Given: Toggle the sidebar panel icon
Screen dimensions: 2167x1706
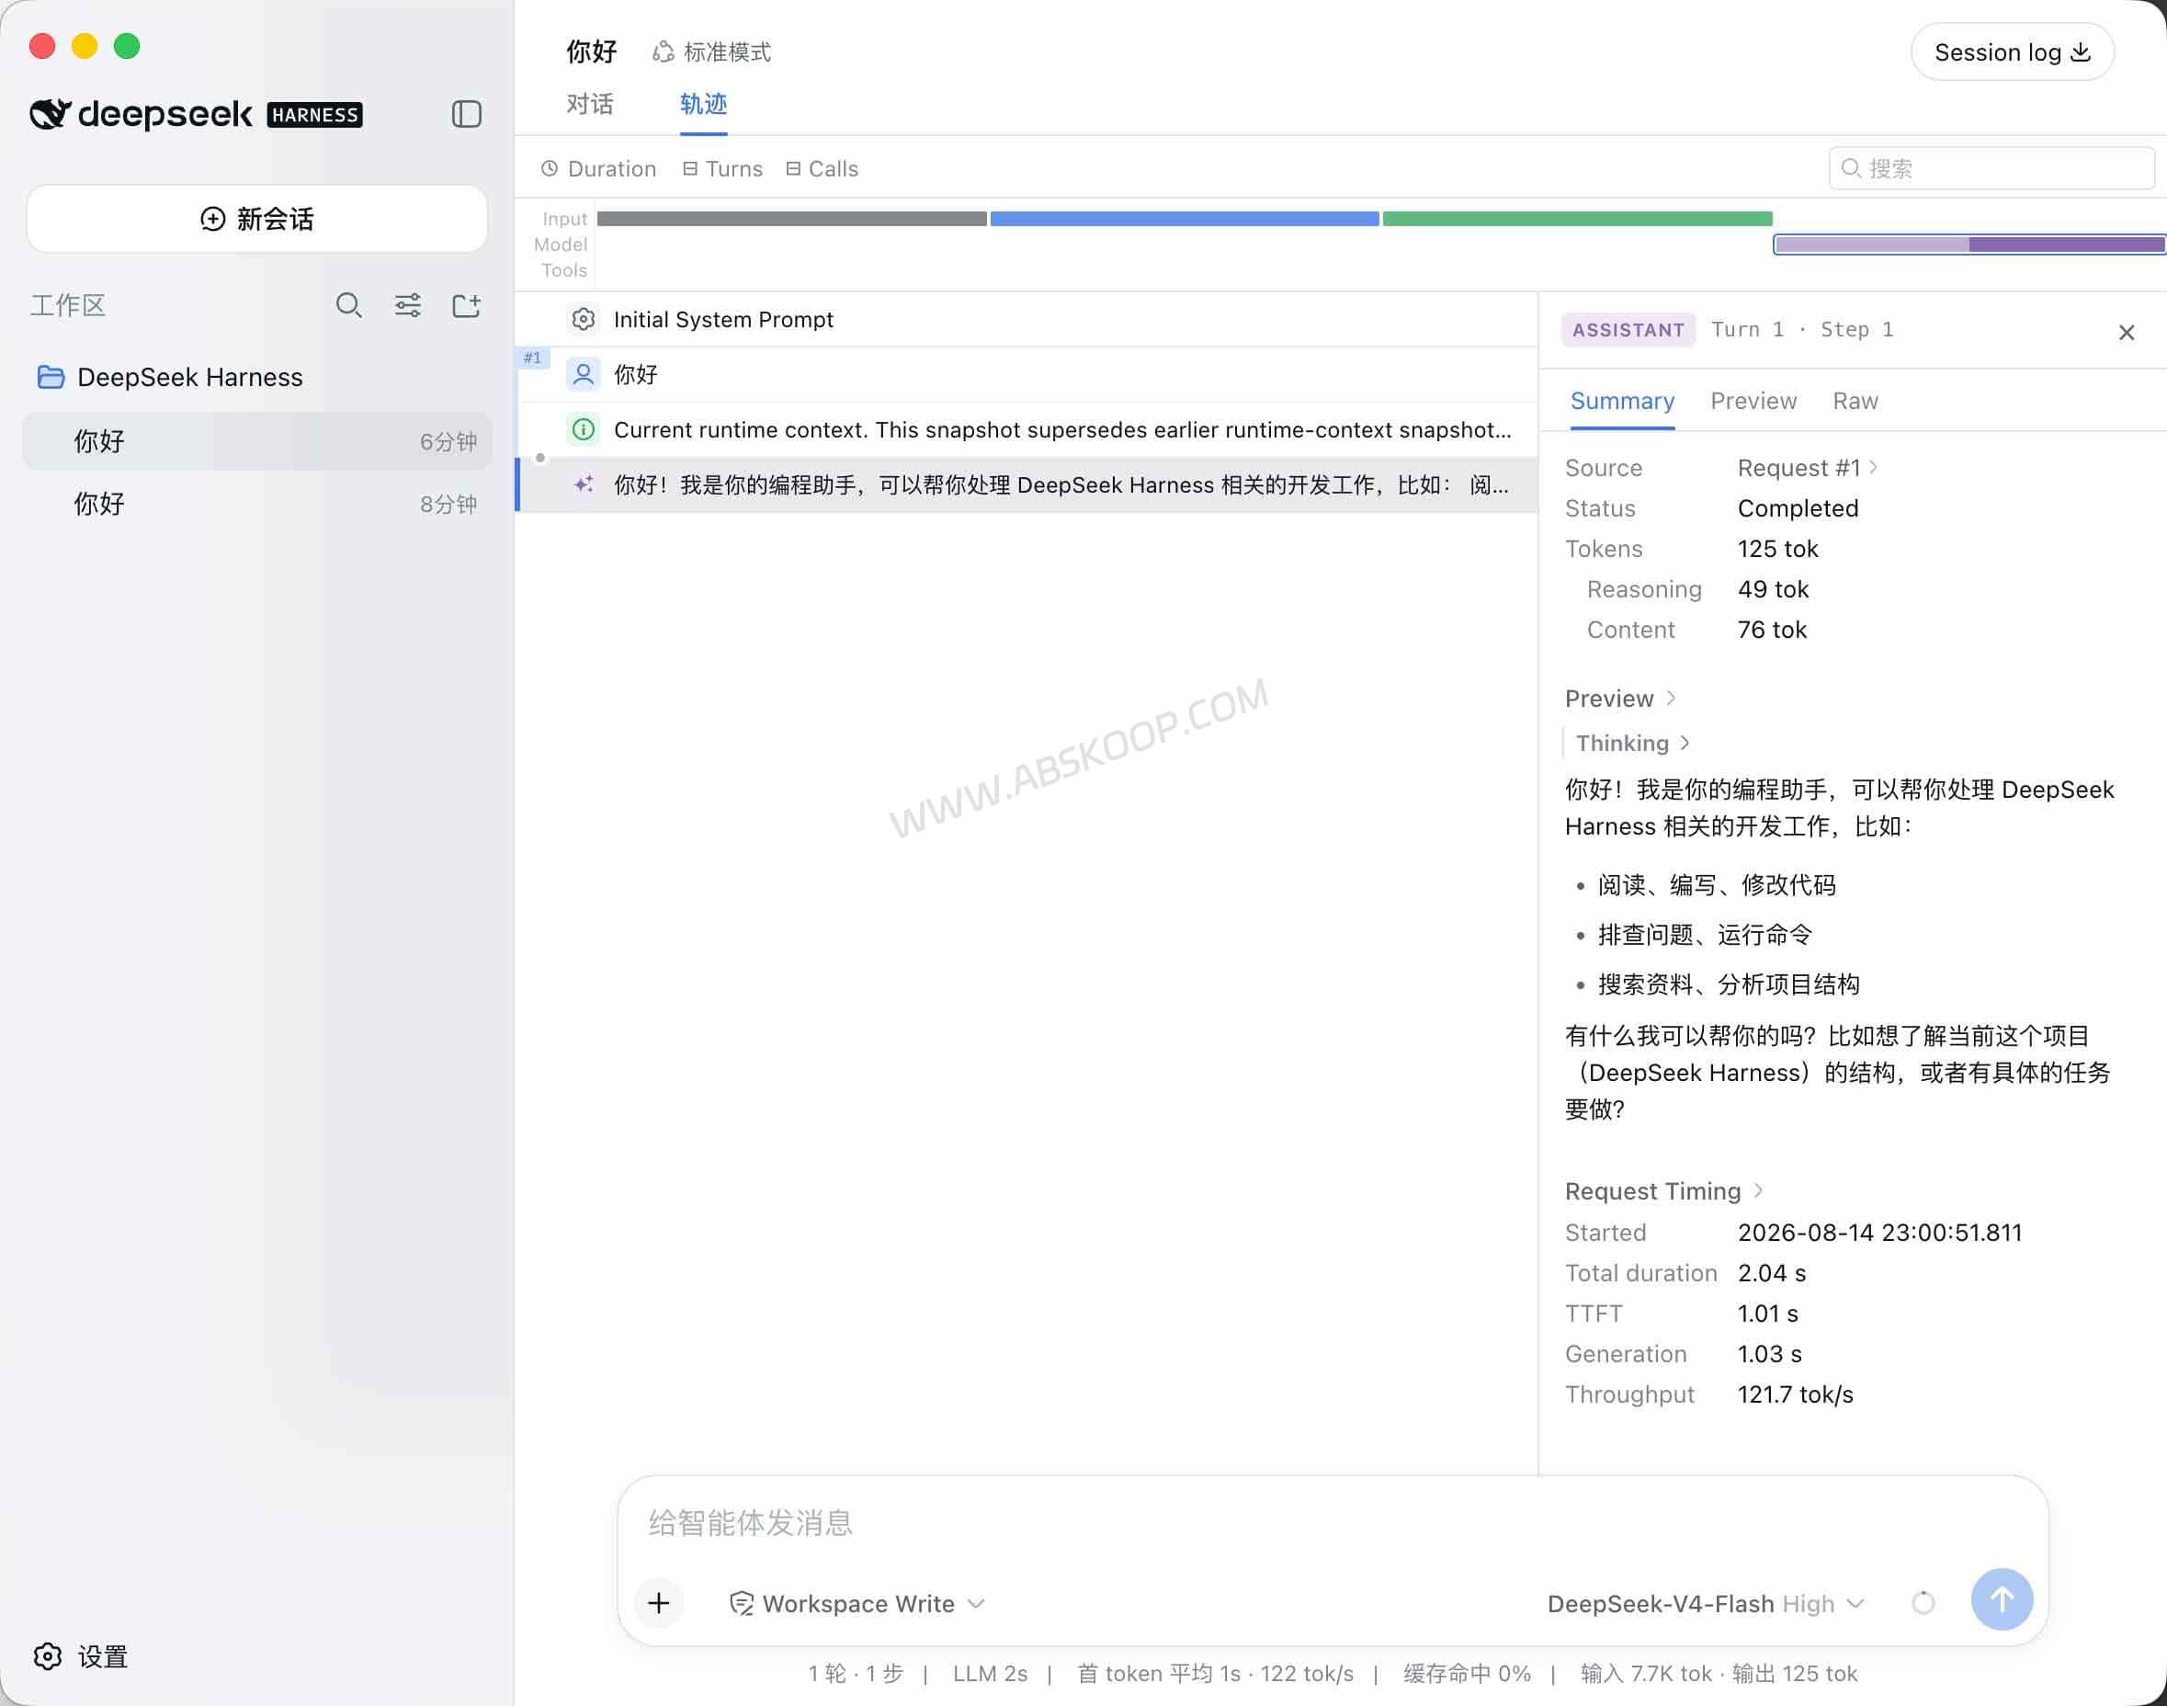Looking at the screenshot, I should (x=466, y=114).
